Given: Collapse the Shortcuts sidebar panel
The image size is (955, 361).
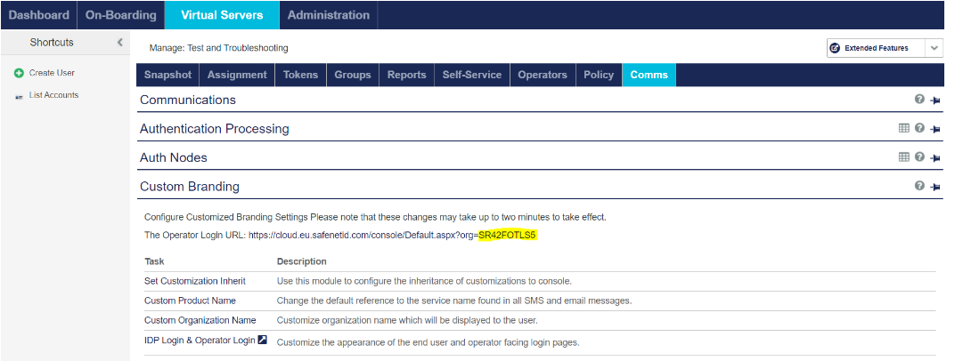Looking at the screenshot, I should coord(120,43).
